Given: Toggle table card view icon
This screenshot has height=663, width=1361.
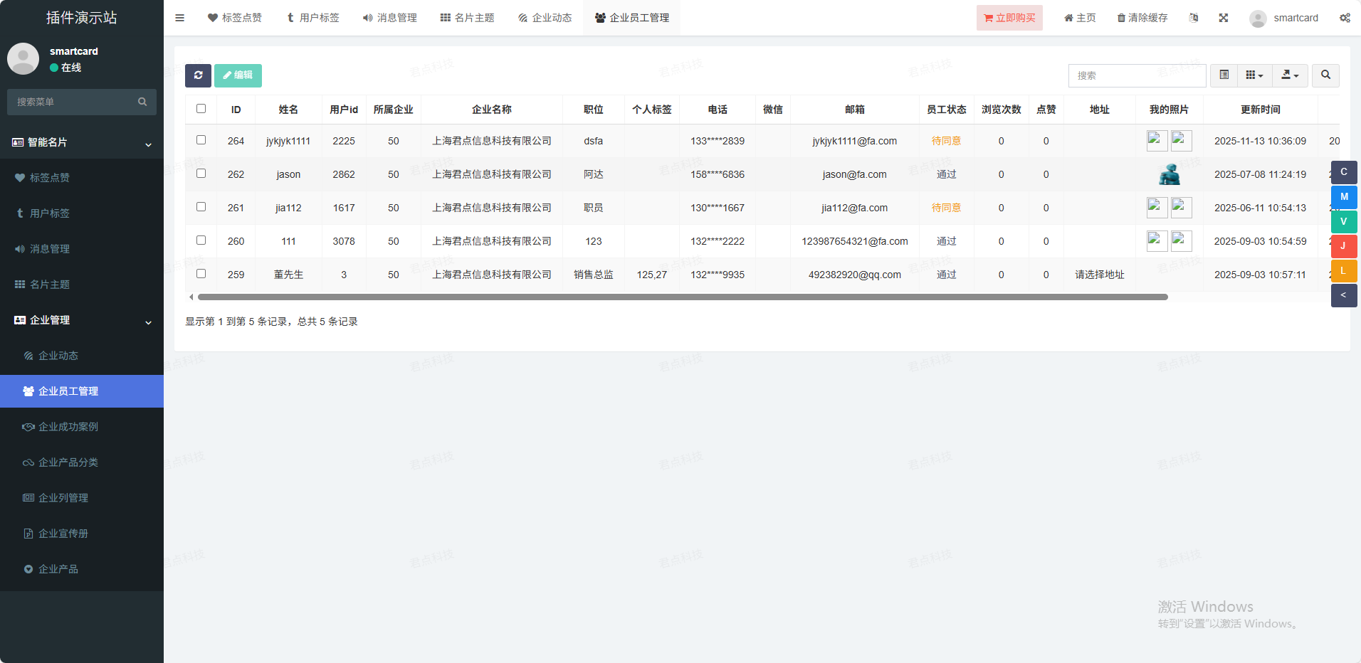Looking at the screenshot, I should (x=1224, y=75).
